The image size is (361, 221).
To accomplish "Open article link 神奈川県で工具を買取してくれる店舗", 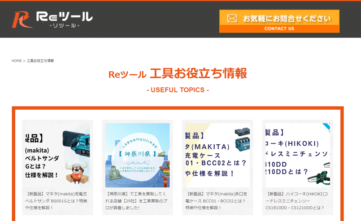I will coord(136,201).
